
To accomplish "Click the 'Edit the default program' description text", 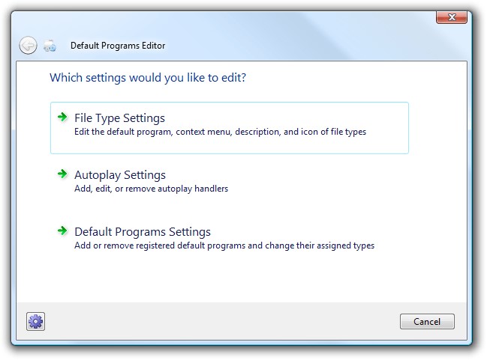I will pyautogui.click(x=220, y=132).
